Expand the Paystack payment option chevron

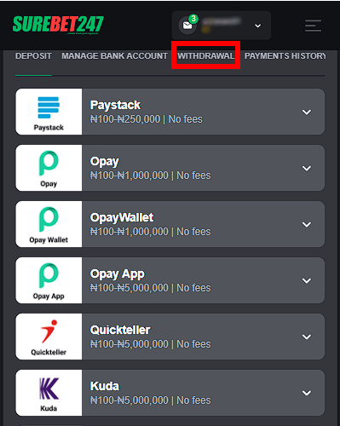point(307,112)
